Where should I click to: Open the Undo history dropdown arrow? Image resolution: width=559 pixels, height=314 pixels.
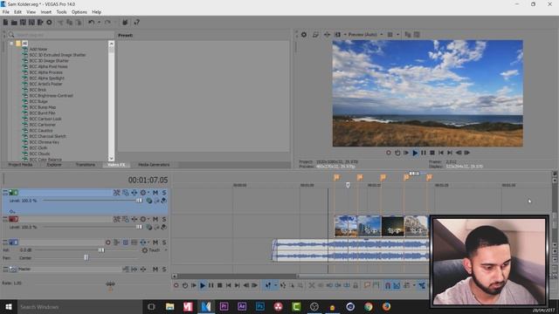(x=99, y=23)
